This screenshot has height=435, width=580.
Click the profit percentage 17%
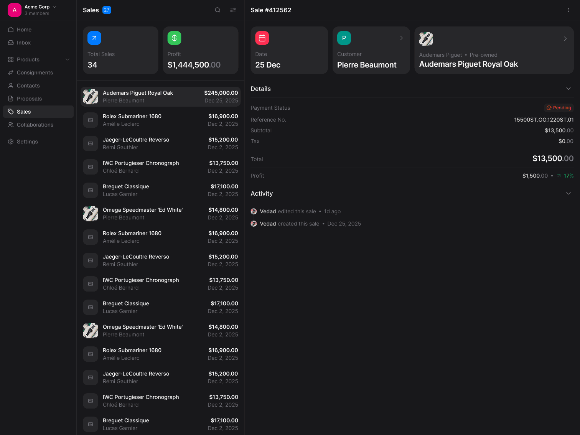click(x=568, y=176)
